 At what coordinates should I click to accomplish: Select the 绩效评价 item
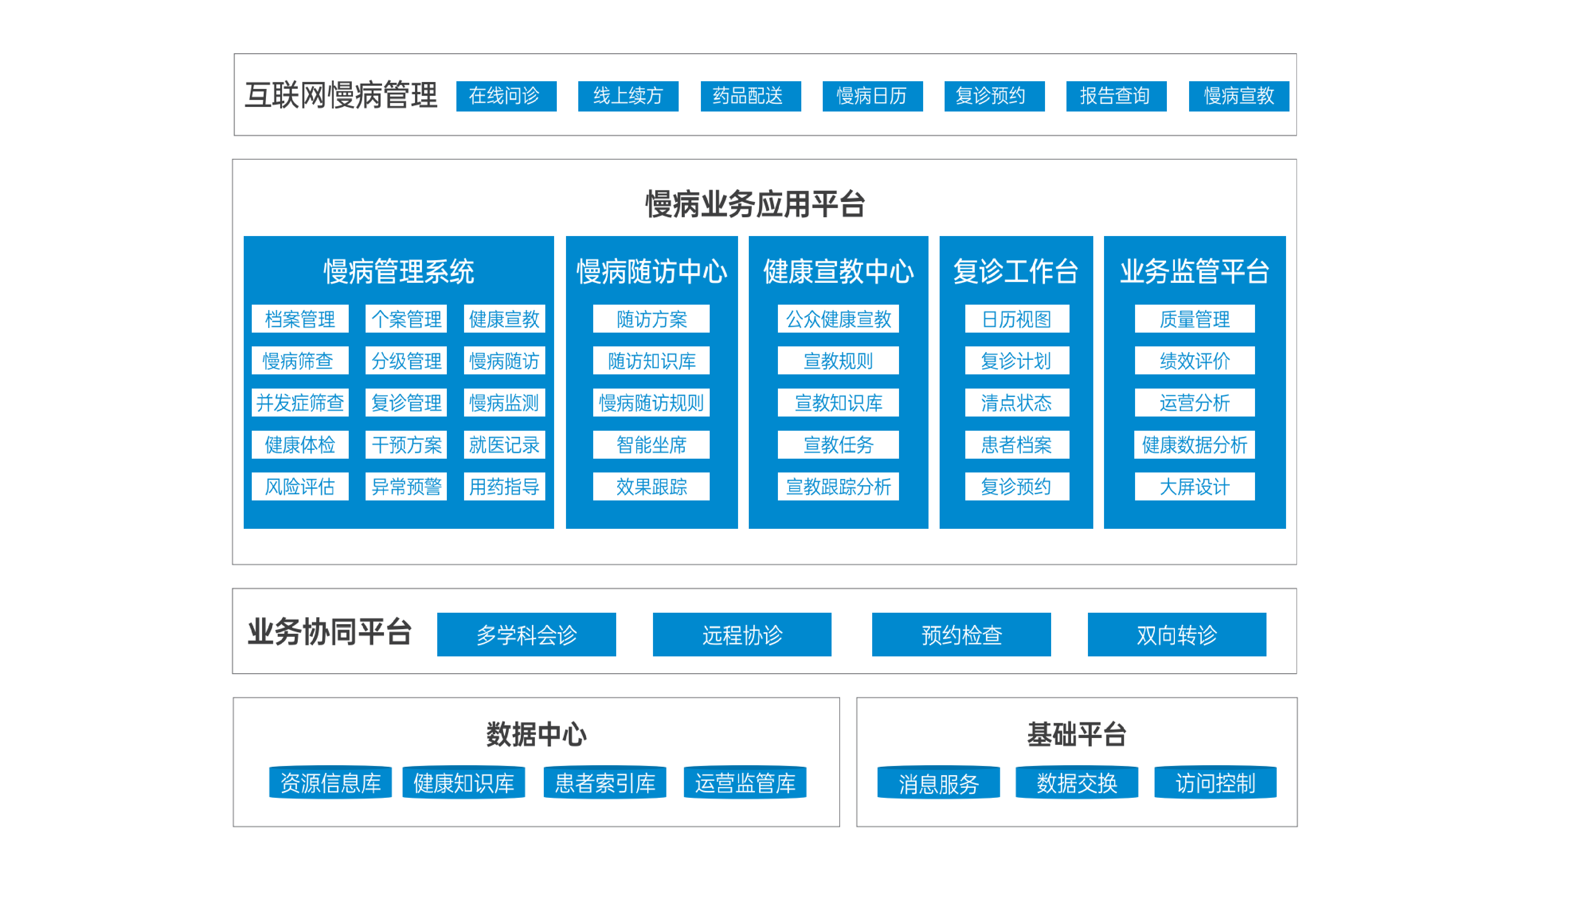click(1194, 361)
